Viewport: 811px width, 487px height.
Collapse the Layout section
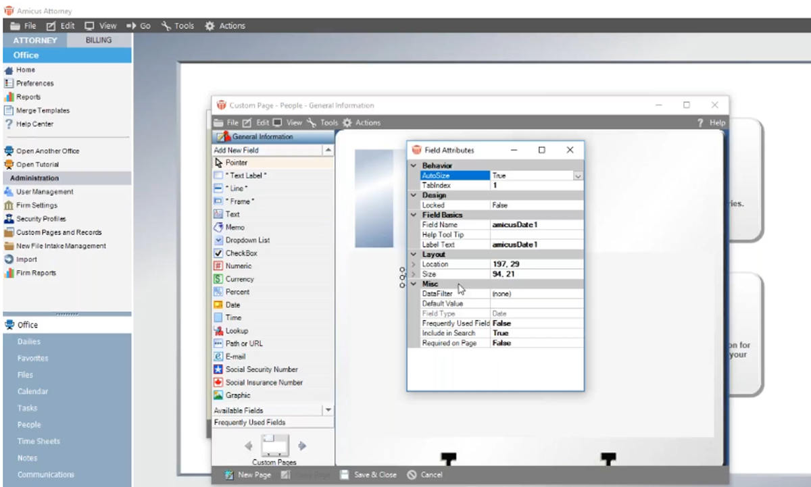coord(414,255)
